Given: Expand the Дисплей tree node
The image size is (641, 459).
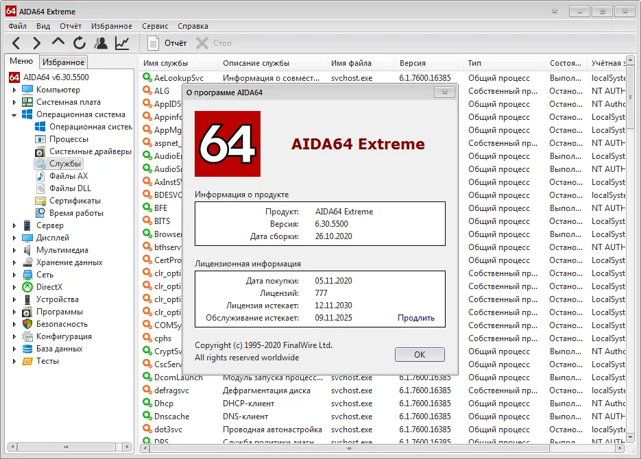Looking at the screenshot, I should (14, 238).
